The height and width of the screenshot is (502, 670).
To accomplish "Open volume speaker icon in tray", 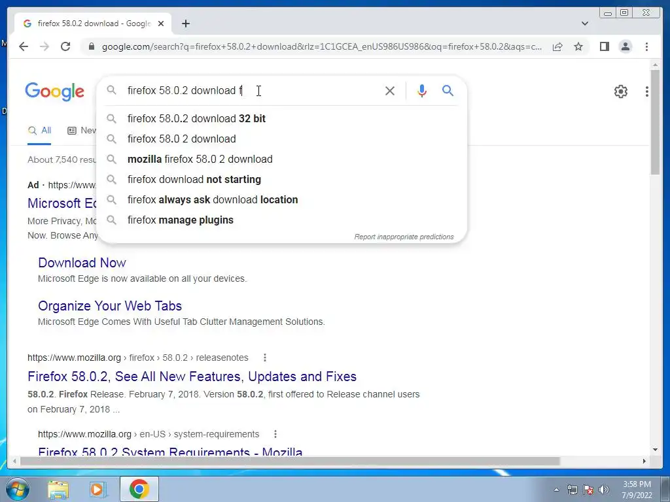I will 604,490.
